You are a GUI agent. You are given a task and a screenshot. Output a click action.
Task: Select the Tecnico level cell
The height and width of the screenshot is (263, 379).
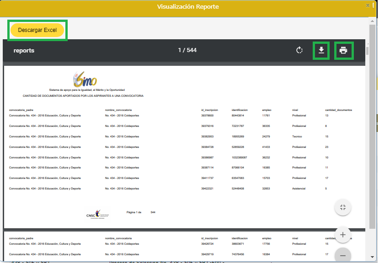(297, 137)
